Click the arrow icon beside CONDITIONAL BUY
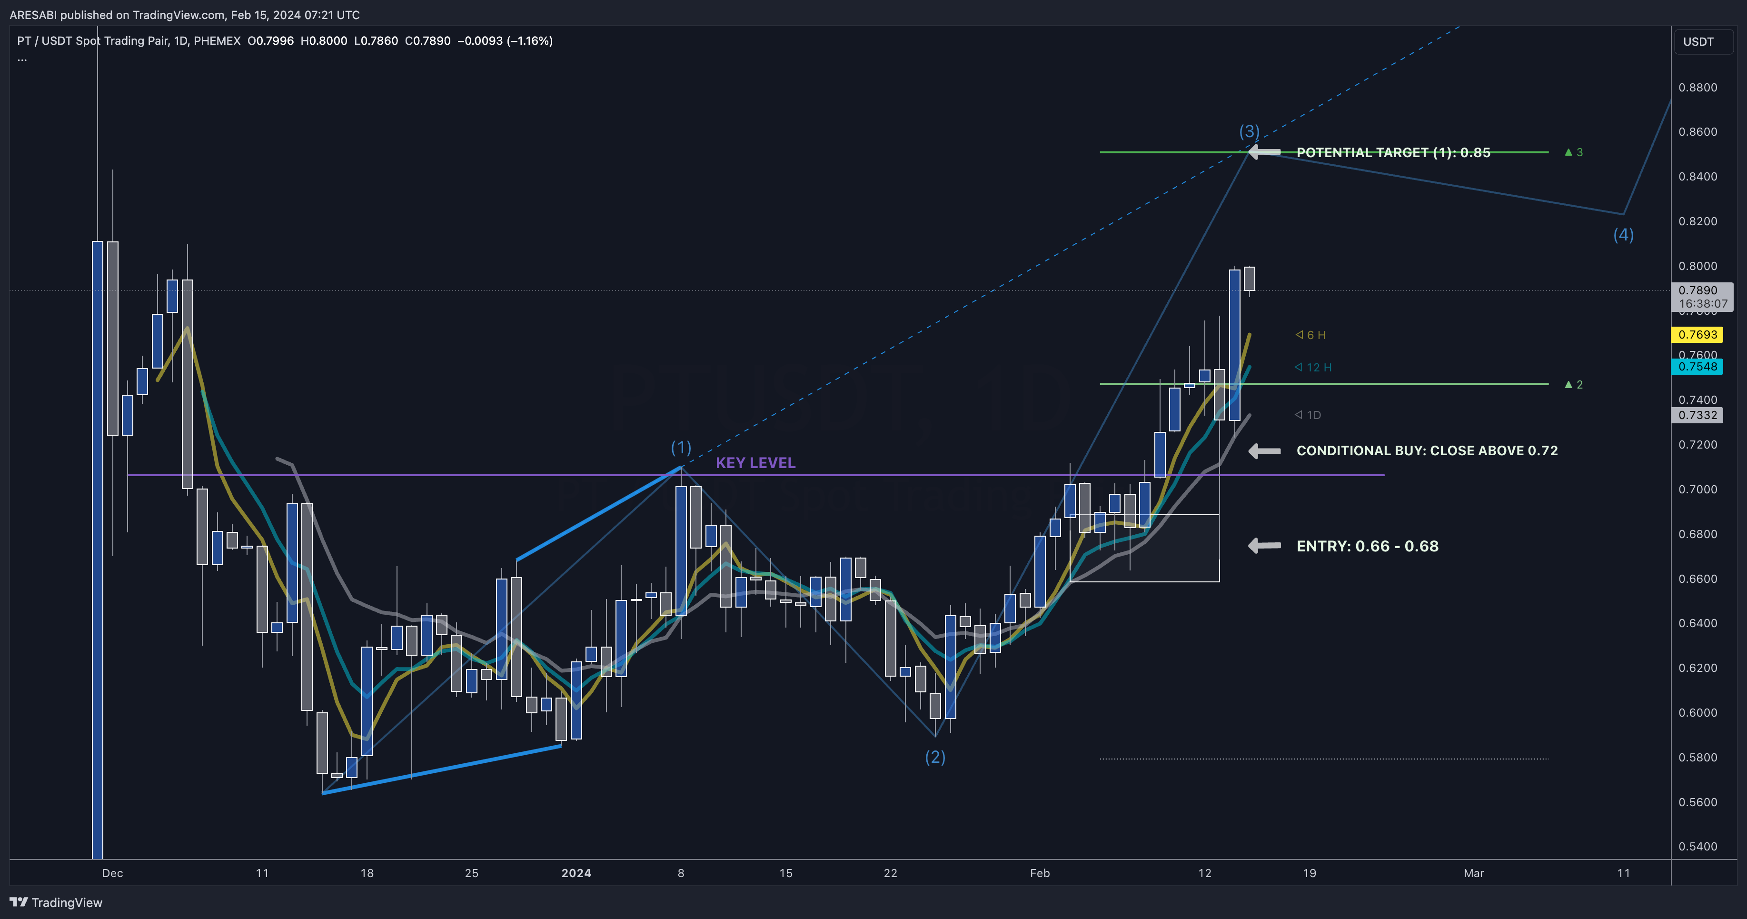Image resolution: width=1747 pixels, height=919 pixels. (x=1265, y=451)
